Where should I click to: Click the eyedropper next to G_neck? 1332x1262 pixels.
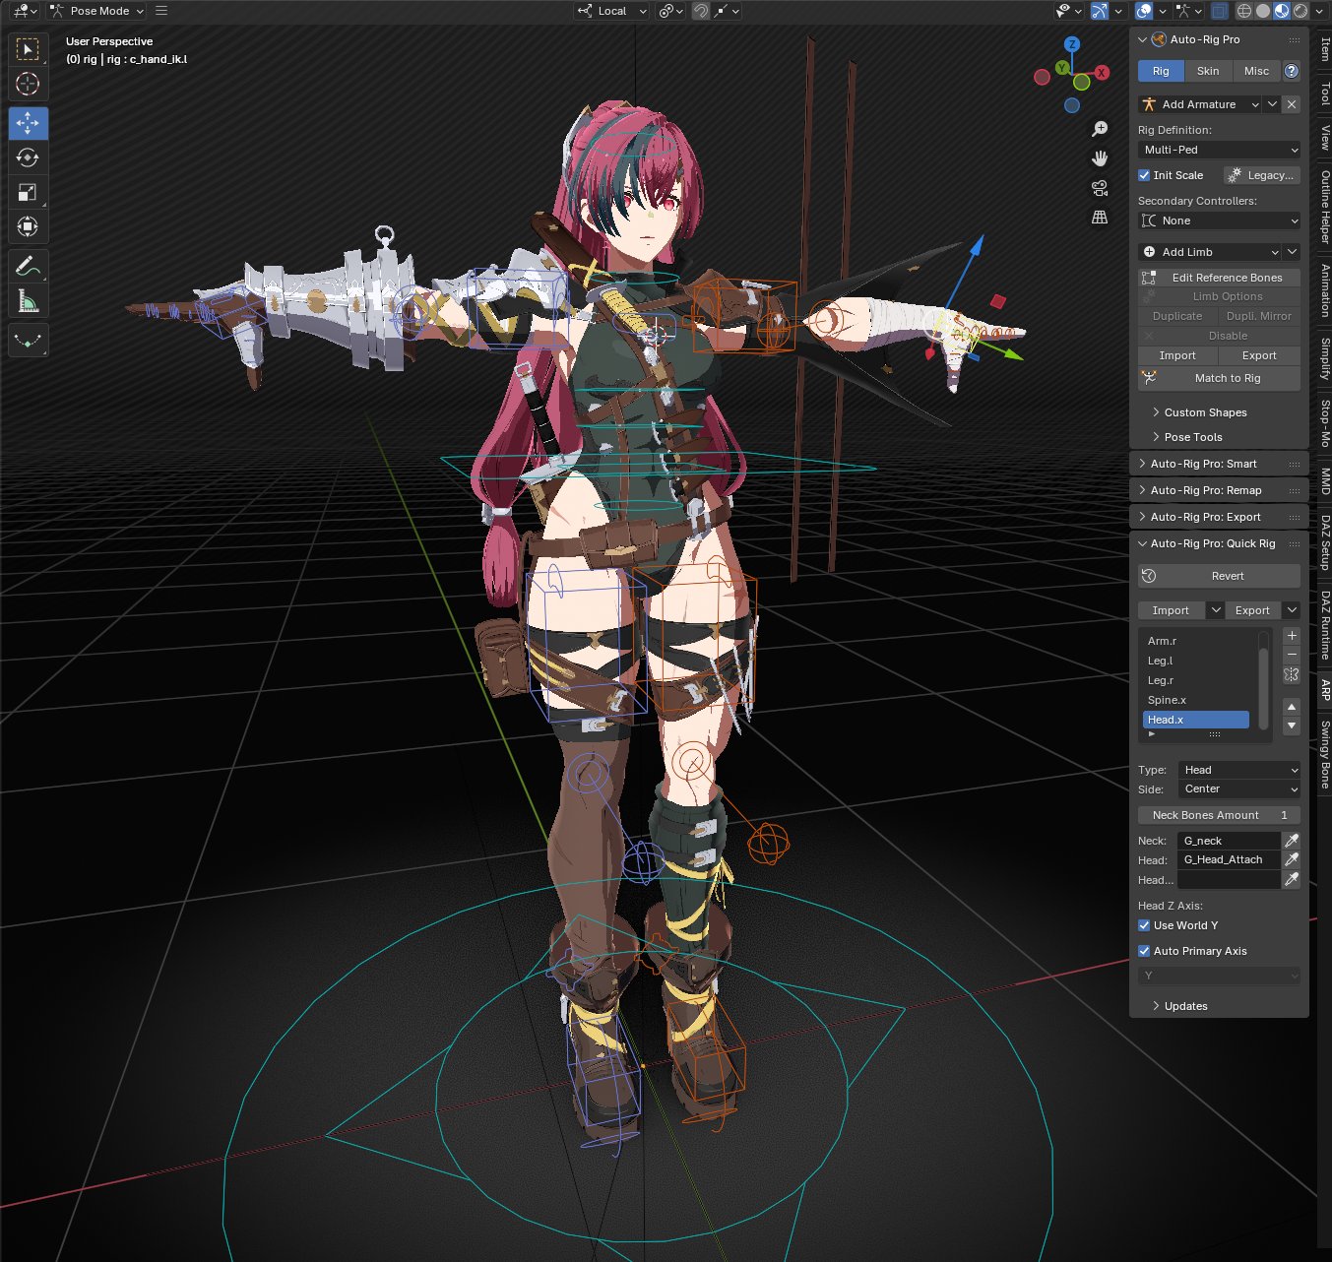click(1291, 841)
